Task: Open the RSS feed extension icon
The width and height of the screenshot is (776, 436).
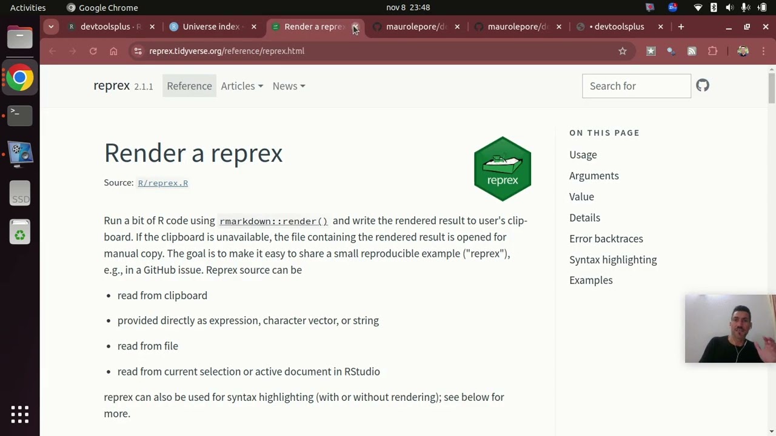Action: [692, 51]
